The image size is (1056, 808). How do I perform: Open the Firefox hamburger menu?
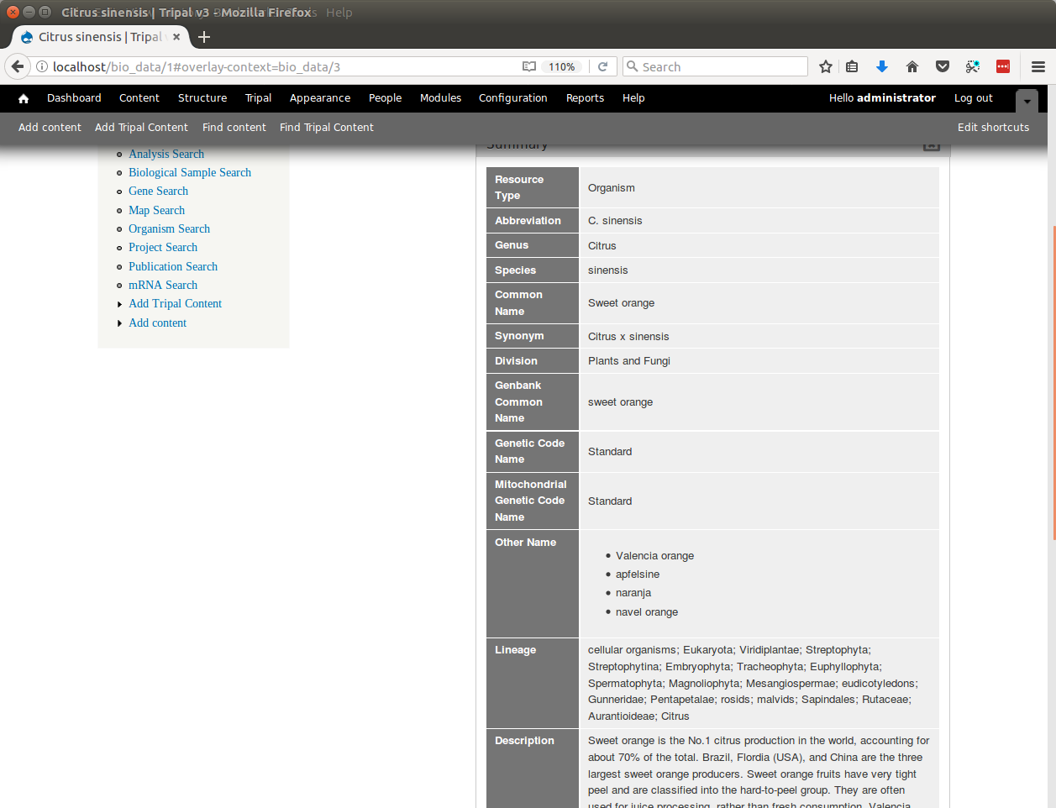click(1038, 67)
